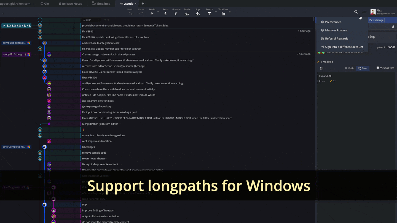Open parent commit link b3a582
The image size is (397, 223).
pos(391,47)
